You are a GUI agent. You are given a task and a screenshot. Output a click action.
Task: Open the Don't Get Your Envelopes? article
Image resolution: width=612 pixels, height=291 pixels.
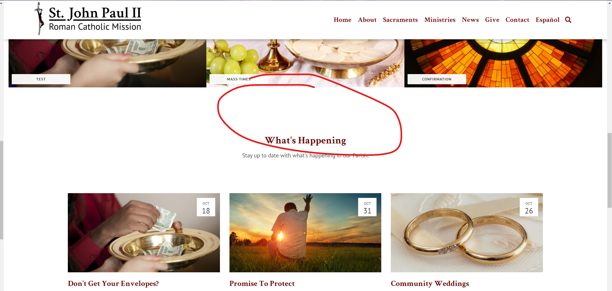pyautogui.click(x=113, y=283)
